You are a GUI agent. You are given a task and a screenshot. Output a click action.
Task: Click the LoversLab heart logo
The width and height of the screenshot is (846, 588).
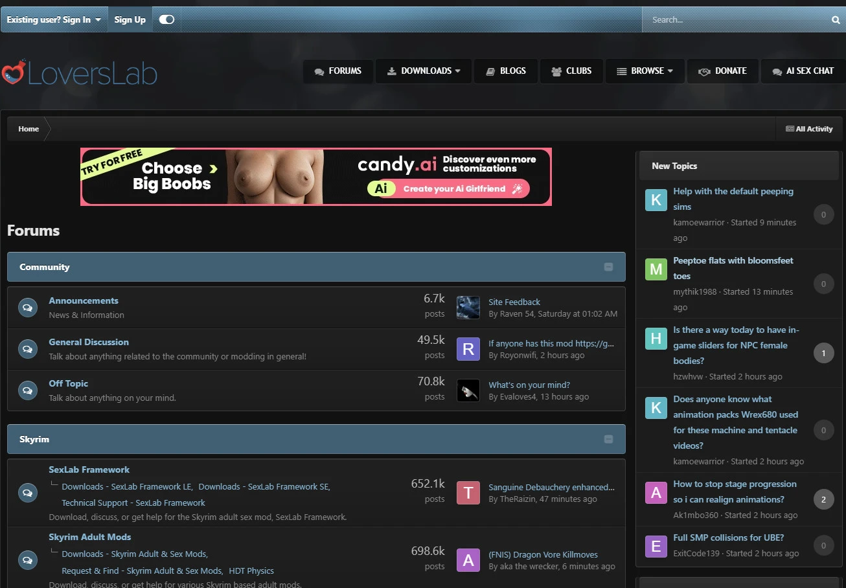click(x=13, y=73)
